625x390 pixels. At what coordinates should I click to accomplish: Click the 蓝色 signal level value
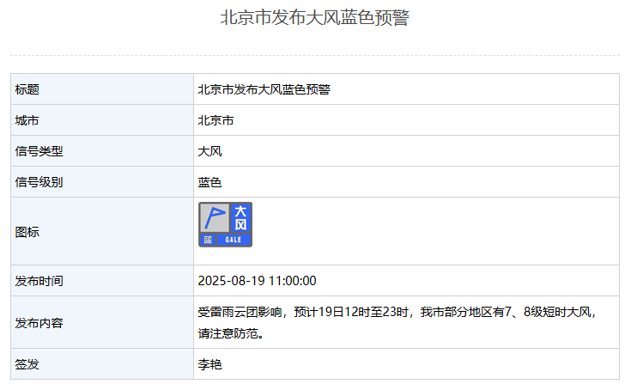pos(210,182)
